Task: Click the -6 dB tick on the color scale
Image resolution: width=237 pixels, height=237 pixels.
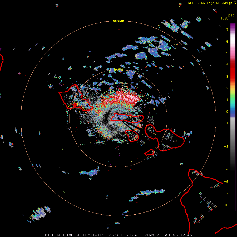Action: point(226,182)
